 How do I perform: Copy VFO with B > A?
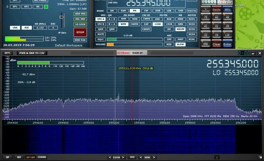112,24
